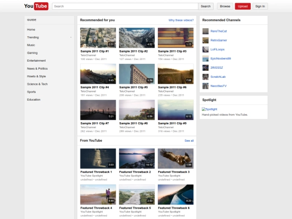The width and height of the screenshot is (292, 219).
Task: Click the Browse button
Action: pos(225,6)
